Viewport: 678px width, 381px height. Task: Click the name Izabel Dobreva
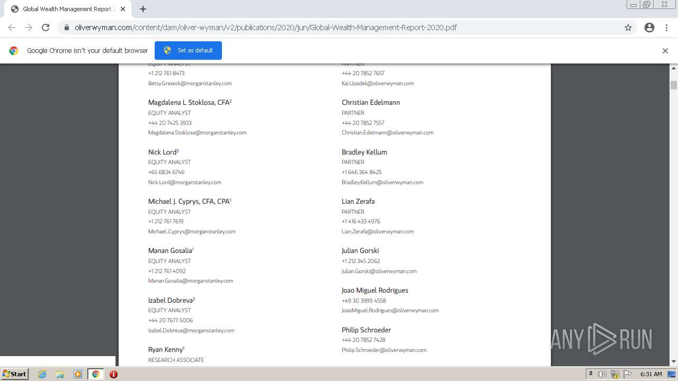click(172, 300)
